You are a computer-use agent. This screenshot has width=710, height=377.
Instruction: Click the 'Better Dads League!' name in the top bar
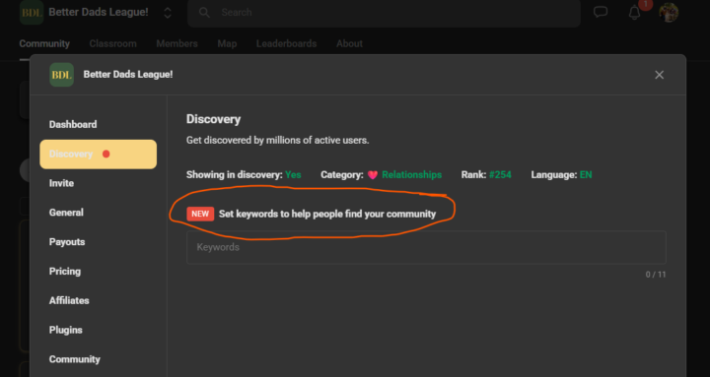99,12
